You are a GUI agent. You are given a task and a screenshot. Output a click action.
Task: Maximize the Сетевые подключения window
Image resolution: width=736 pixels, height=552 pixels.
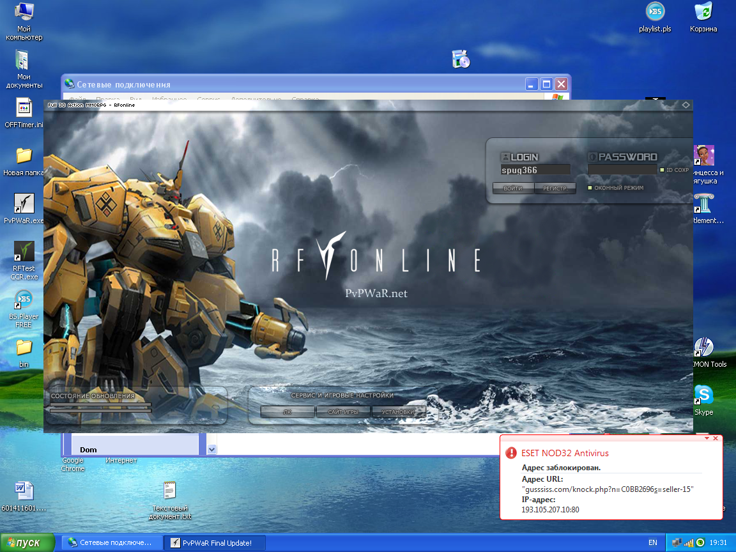point(546,84)
